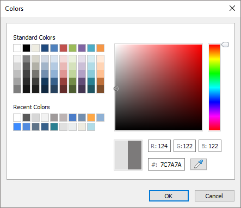Pick the cream swatch in Standard Colors top row

(x=35, y=48)
